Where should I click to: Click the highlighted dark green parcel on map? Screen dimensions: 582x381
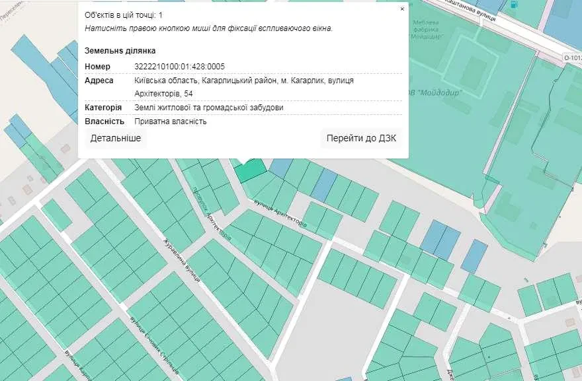(251, 171)
